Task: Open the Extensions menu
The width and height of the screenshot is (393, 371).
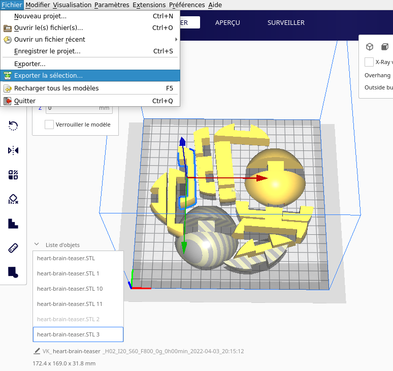Action: click(149, 5)
